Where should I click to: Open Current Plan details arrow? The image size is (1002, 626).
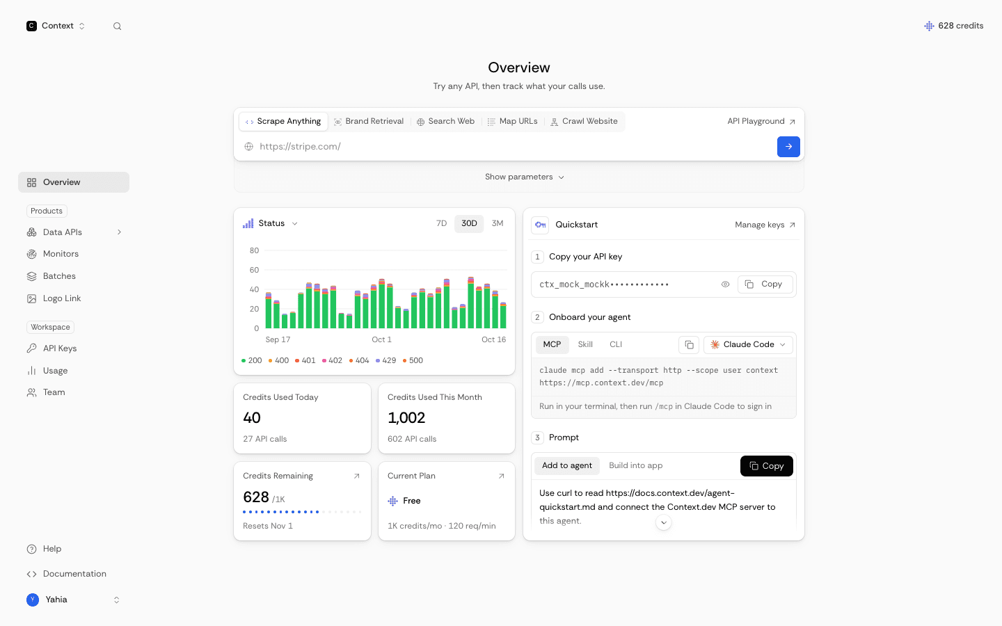501,476
